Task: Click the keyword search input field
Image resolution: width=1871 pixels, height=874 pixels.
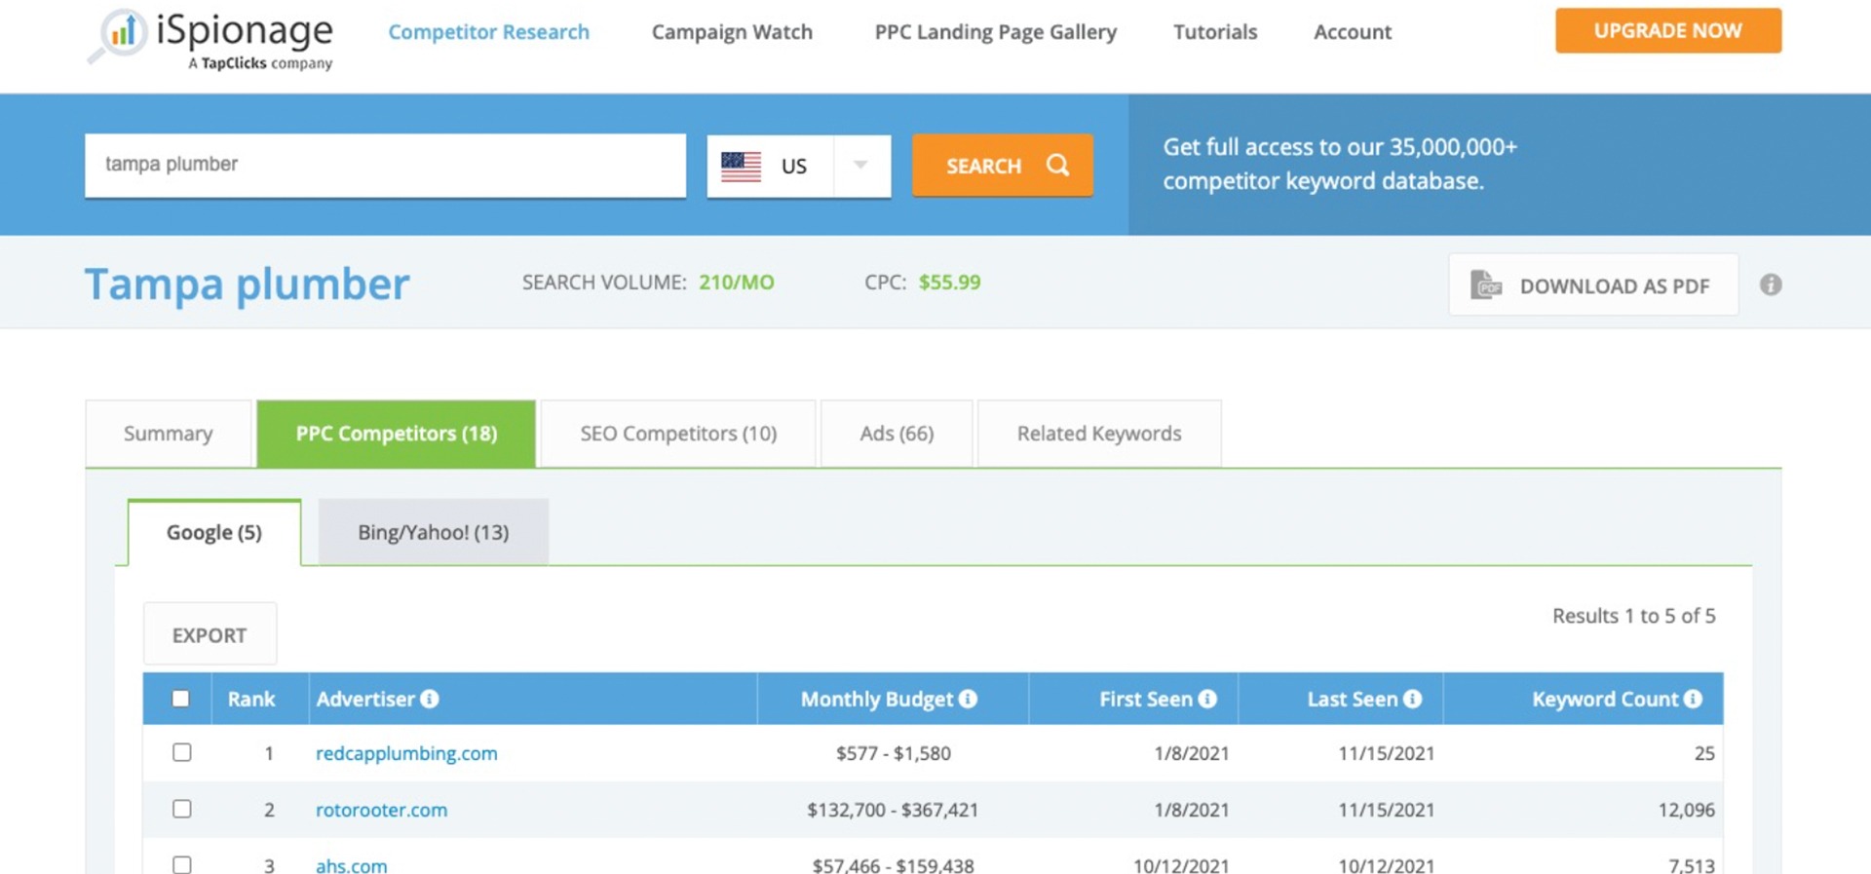Action: tap(385, 165)
